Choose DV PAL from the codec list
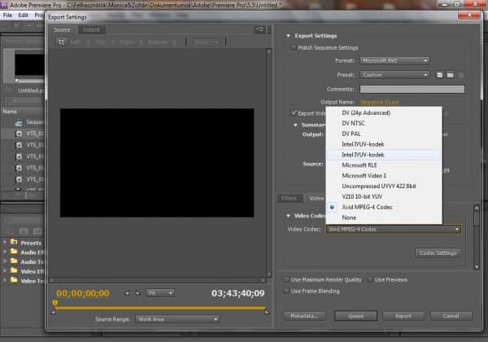The width and height of the screenshot is (488, 342). coord(351,133)
